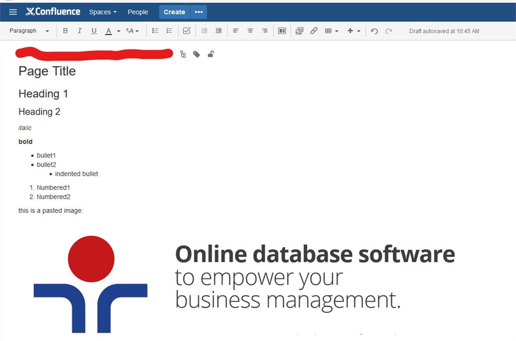Align text to center
516x341 pixels.
(250, 31)
